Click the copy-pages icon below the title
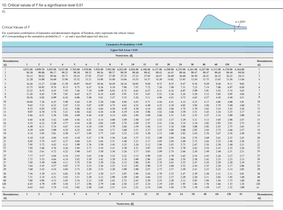The width and height of the screenshot is (283, 210). coord(3,12)
